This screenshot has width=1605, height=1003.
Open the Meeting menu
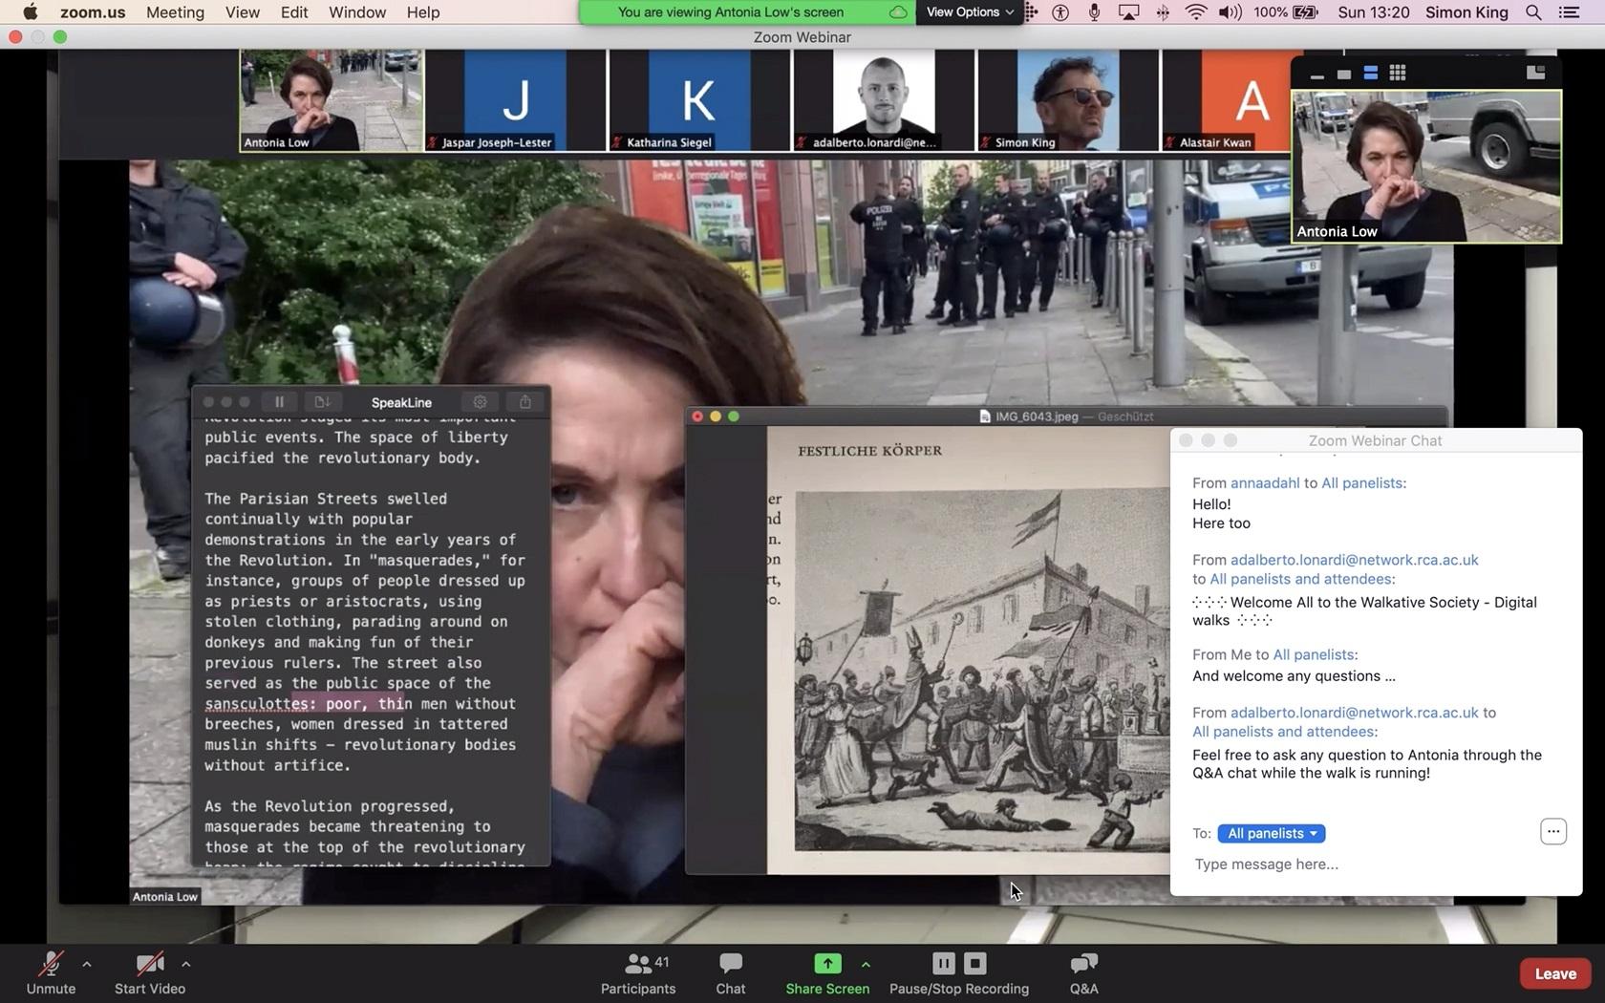click(x=175, y=12)
